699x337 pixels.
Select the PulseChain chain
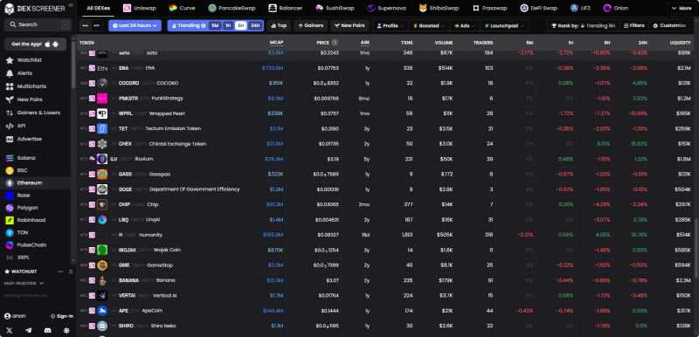[31, 245]
